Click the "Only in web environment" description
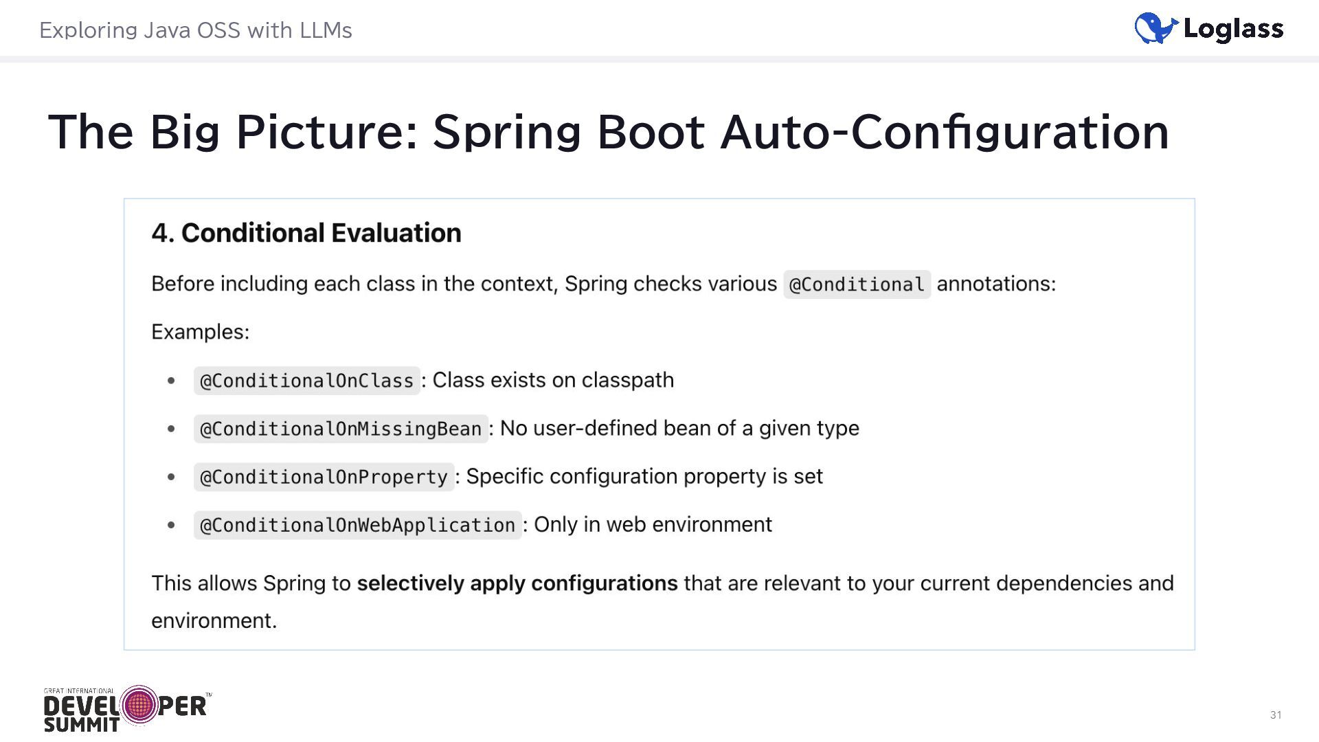The height and width of the screenshot is (742, 1319). 653,524
